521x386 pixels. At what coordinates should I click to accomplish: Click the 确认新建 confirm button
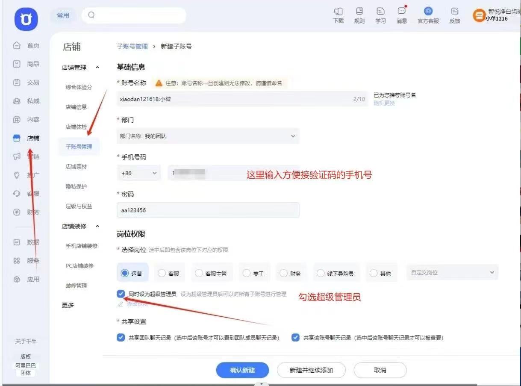tap(242, 370)
